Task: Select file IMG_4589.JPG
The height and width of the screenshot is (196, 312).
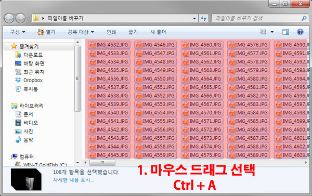Action: (x=249, y=155)
